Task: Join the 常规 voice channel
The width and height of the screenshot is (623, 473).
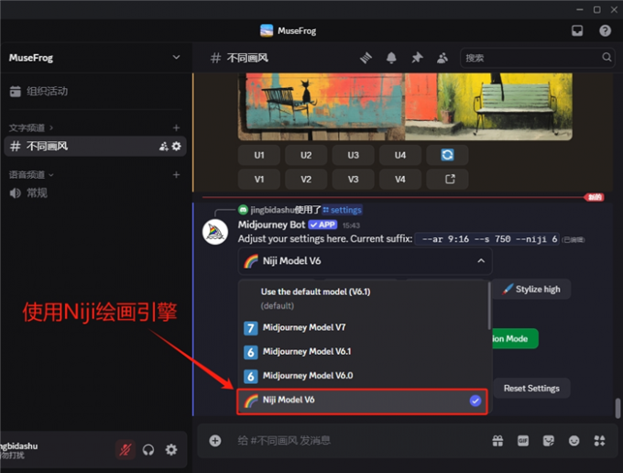Action: click(x=28, y=193)
